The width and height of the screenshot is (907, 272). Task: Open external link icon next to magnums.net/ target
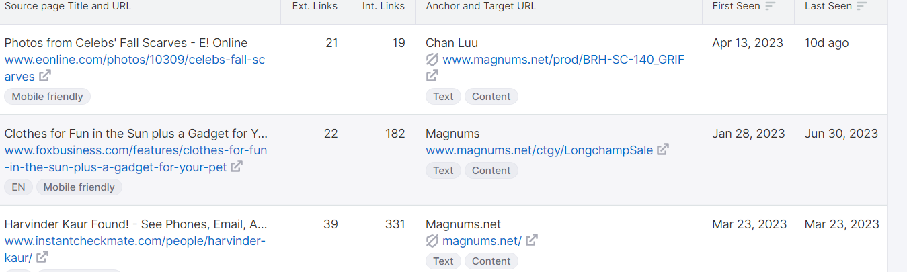[x=532, y=240]
